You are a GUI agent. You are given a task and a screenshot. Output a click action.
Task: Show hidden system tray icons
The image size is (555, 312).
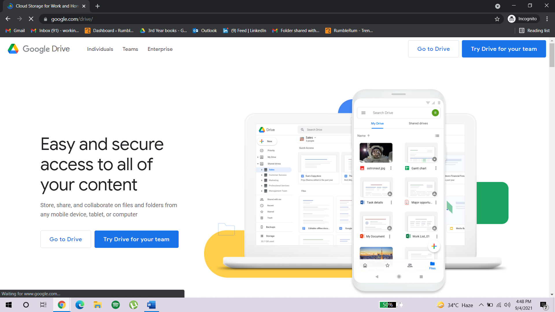click(x=481, y=305)
